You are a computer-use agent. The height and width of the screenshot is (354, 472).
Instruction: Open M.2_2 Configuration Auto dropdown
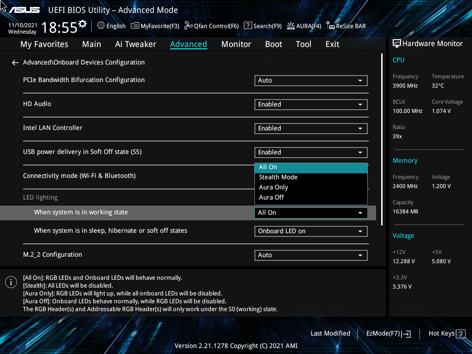311,255
